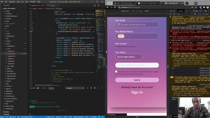This screenshot has height=118, width=210.
Task: Open the File menu in VS Code
Action: [2, 2]
